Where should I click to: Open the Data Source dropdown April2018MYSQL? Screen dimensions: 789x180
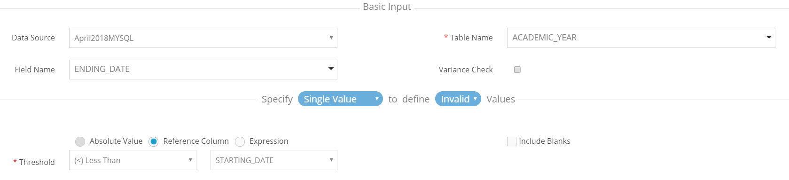[x=203, y=38]
